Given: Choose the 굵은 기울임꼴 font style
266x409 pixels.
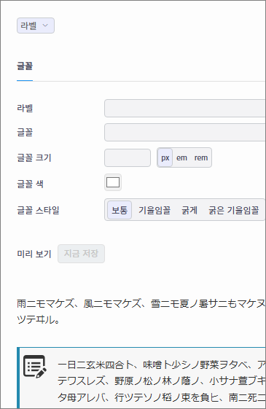Looking at the screenshot, I should tap(233, 210).
